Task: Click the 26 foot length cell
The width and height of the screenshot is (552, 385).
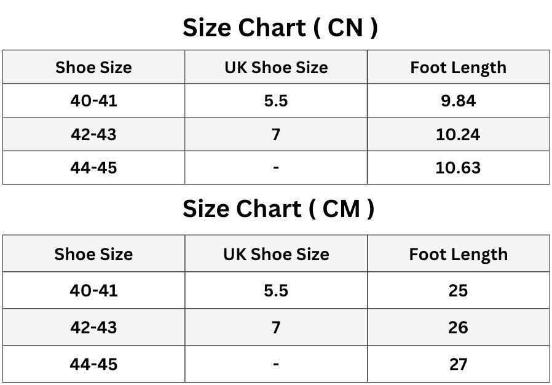Action: [x=459, y=328]
